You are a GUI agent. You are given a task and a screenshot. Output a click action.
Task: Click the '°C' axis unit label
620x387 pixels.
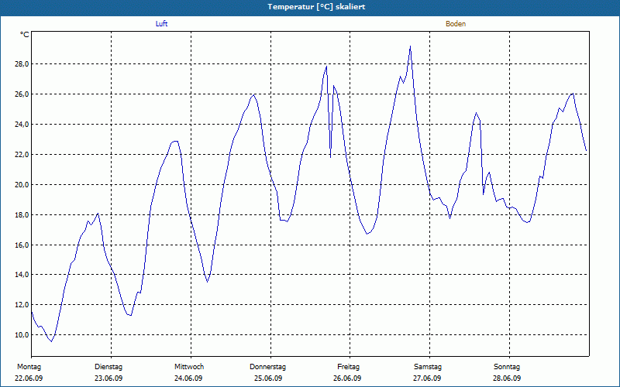point(25,35)
